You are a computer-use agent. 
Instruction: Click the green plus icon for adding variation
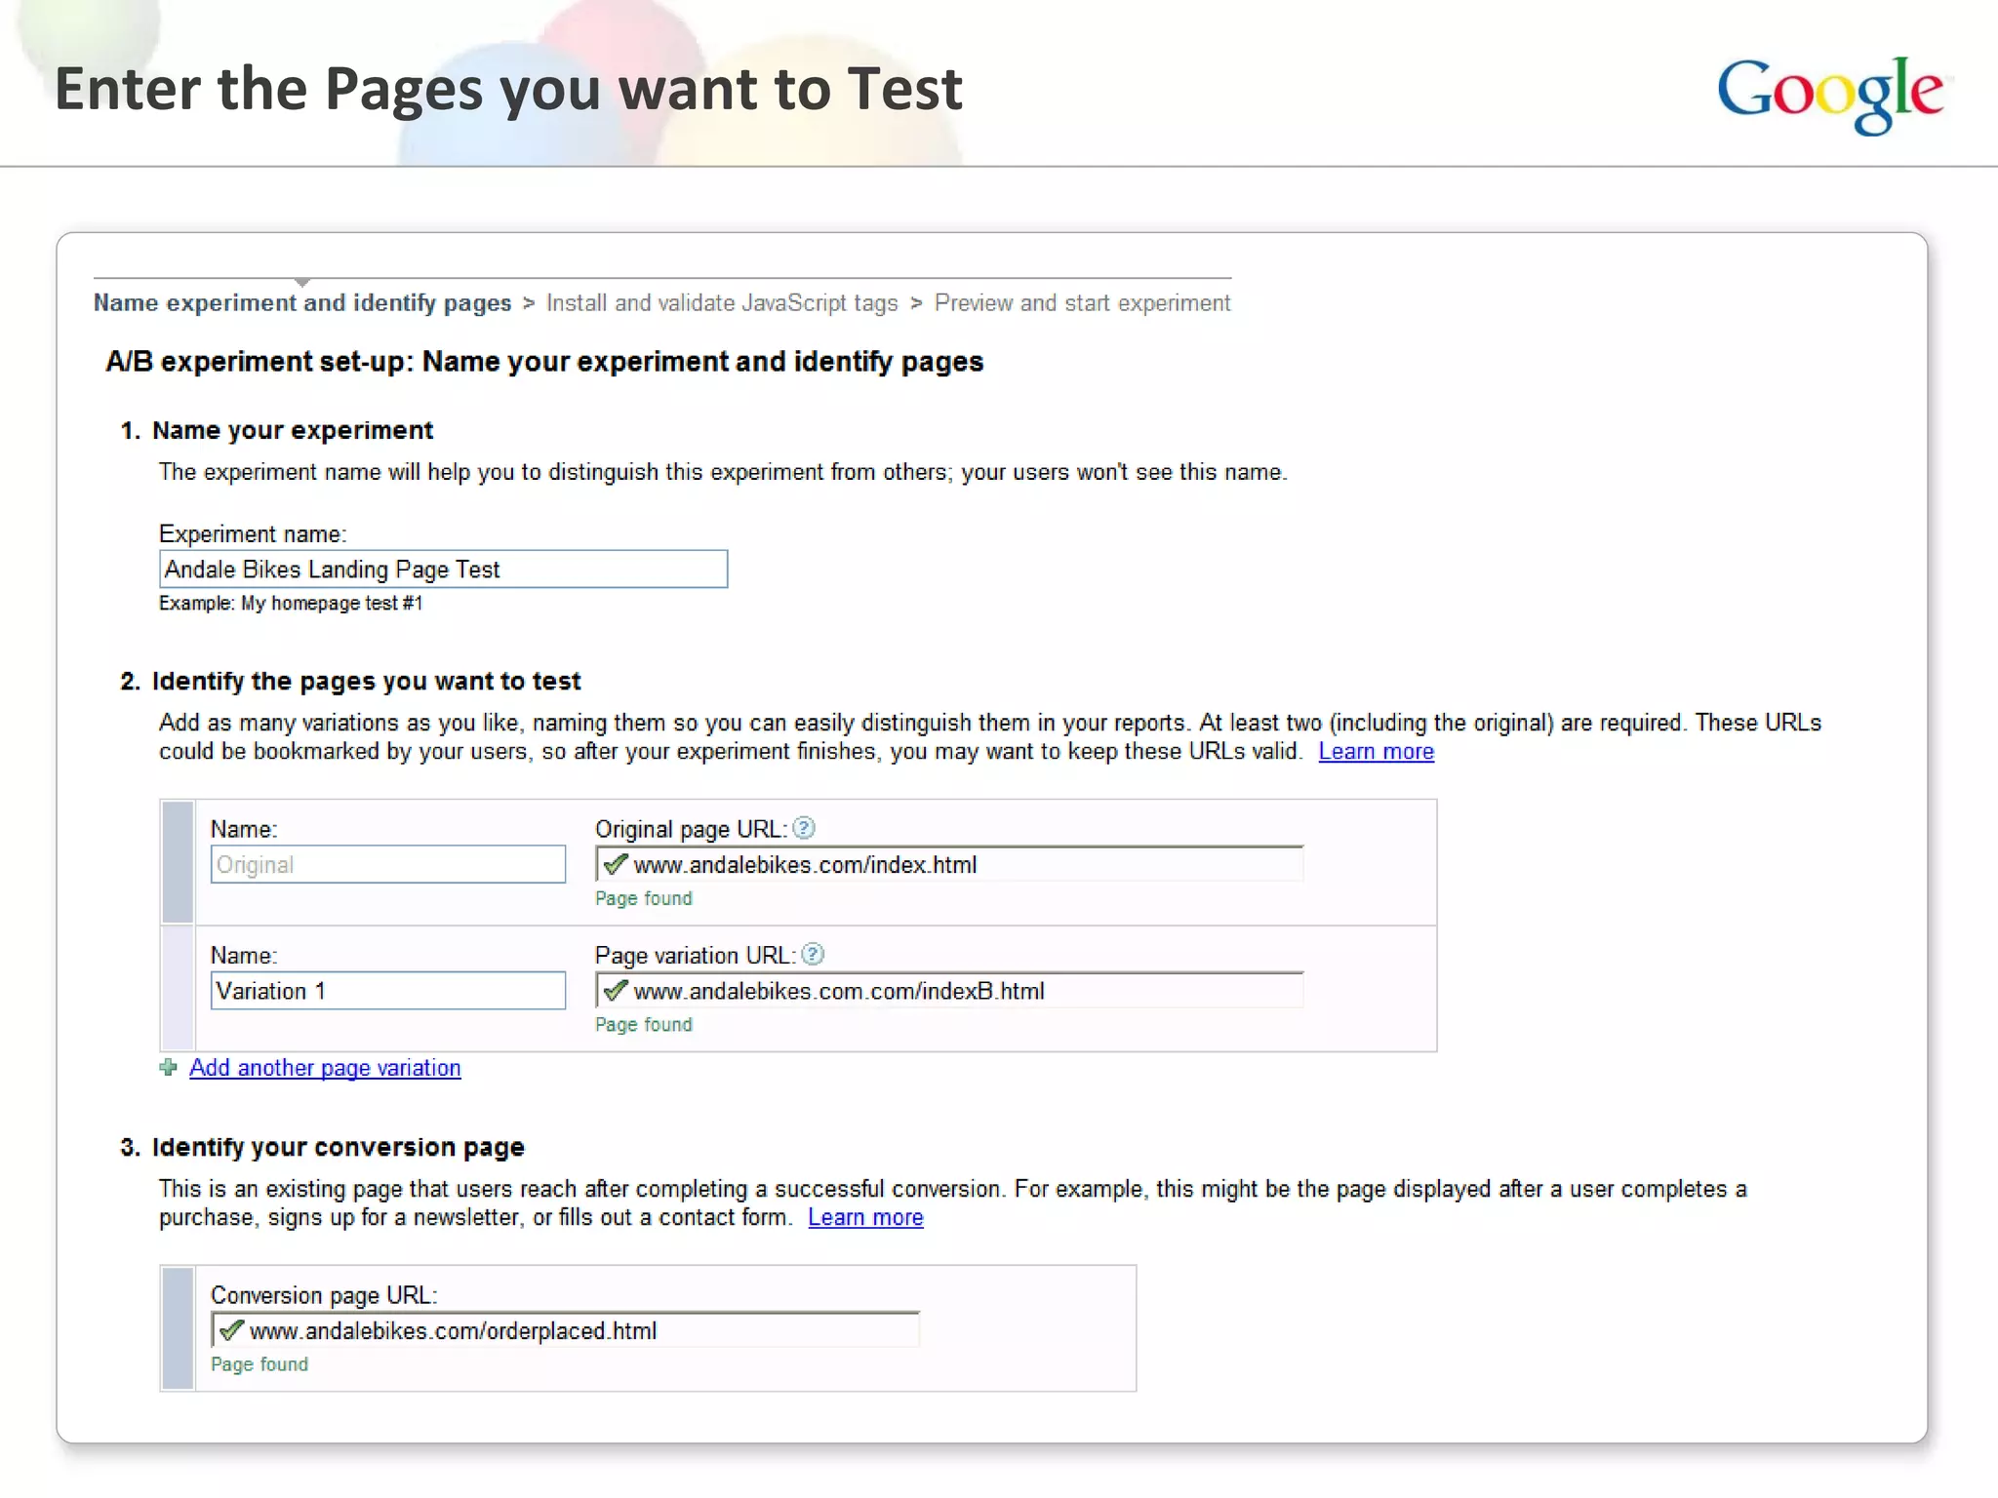[x=169, y=1068]
